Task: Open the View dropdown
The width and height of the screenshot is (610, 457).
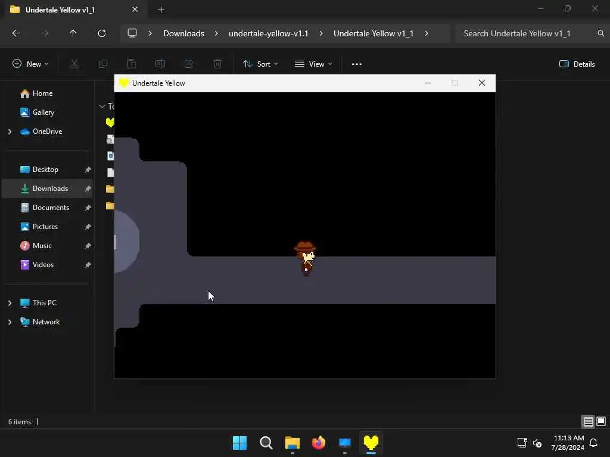Action: click(x=313, y=64)
